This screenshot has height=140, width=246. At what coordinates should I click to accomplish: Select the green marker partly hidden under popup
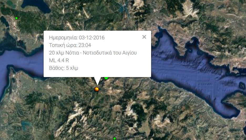click(106, 78)
